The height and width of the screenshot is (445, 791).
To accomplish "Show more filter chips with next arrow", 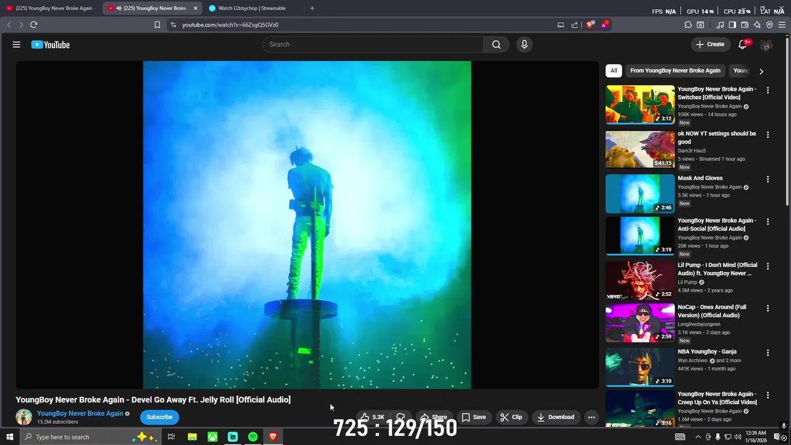I will (761, 71).
